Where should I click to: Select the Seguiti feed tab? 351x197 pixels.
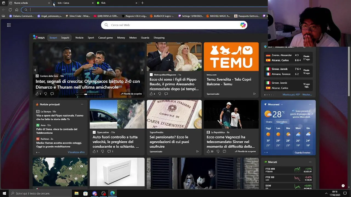(65, 38)
